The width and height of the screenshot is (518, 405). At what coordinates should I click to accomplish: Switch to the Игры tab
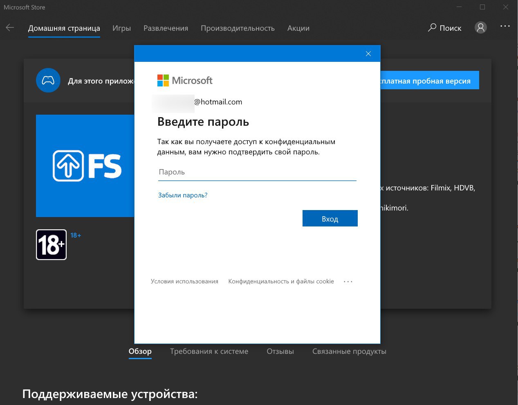(121, 28)
